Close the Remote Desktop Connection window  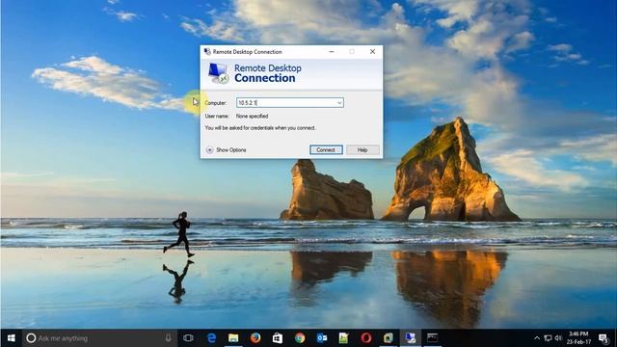(x=372, y=51)
